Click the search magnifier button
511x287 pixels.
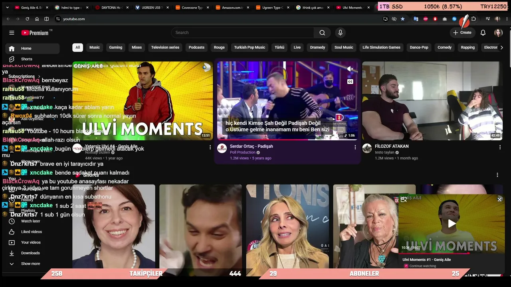click(x=322, y=33)
